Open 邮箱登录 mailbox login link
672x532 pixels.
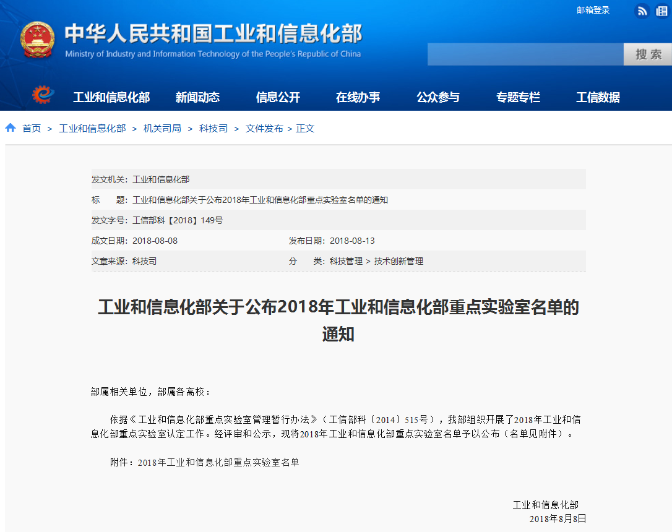pos(593,10)
